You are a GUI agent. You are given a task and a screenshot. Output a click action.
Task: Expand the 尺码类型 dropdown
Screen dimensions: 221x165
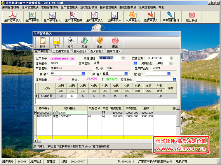click(171, 63)
